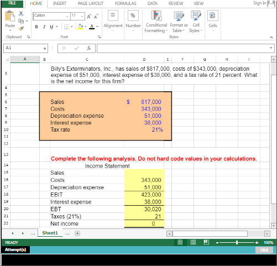Expand the Font Color dropdown arrow
The image size is (277, 266).
[97, 27]
